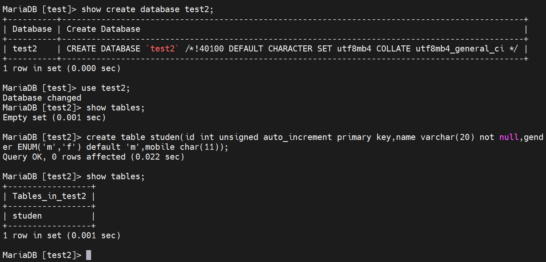Click the "Create Database" column header
Image resolution: width=546 pixels, height=262 pixels.
(x=103, y=29)
